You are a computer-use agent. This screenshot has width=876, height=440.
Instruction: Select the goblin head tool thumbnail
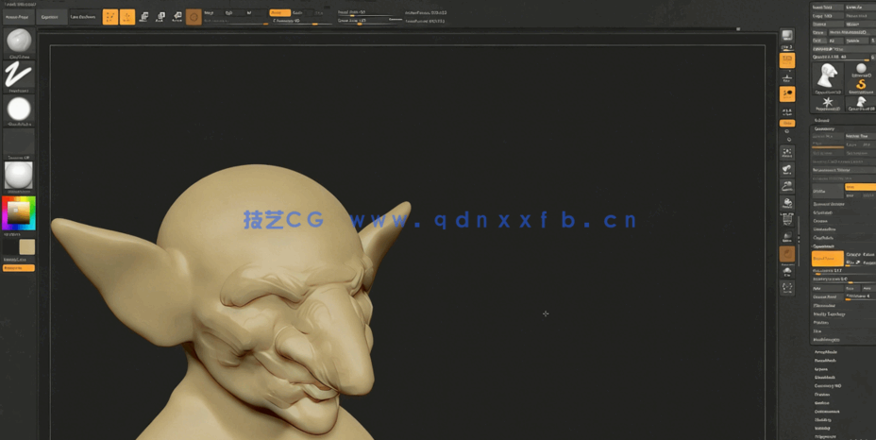(828, 77)
